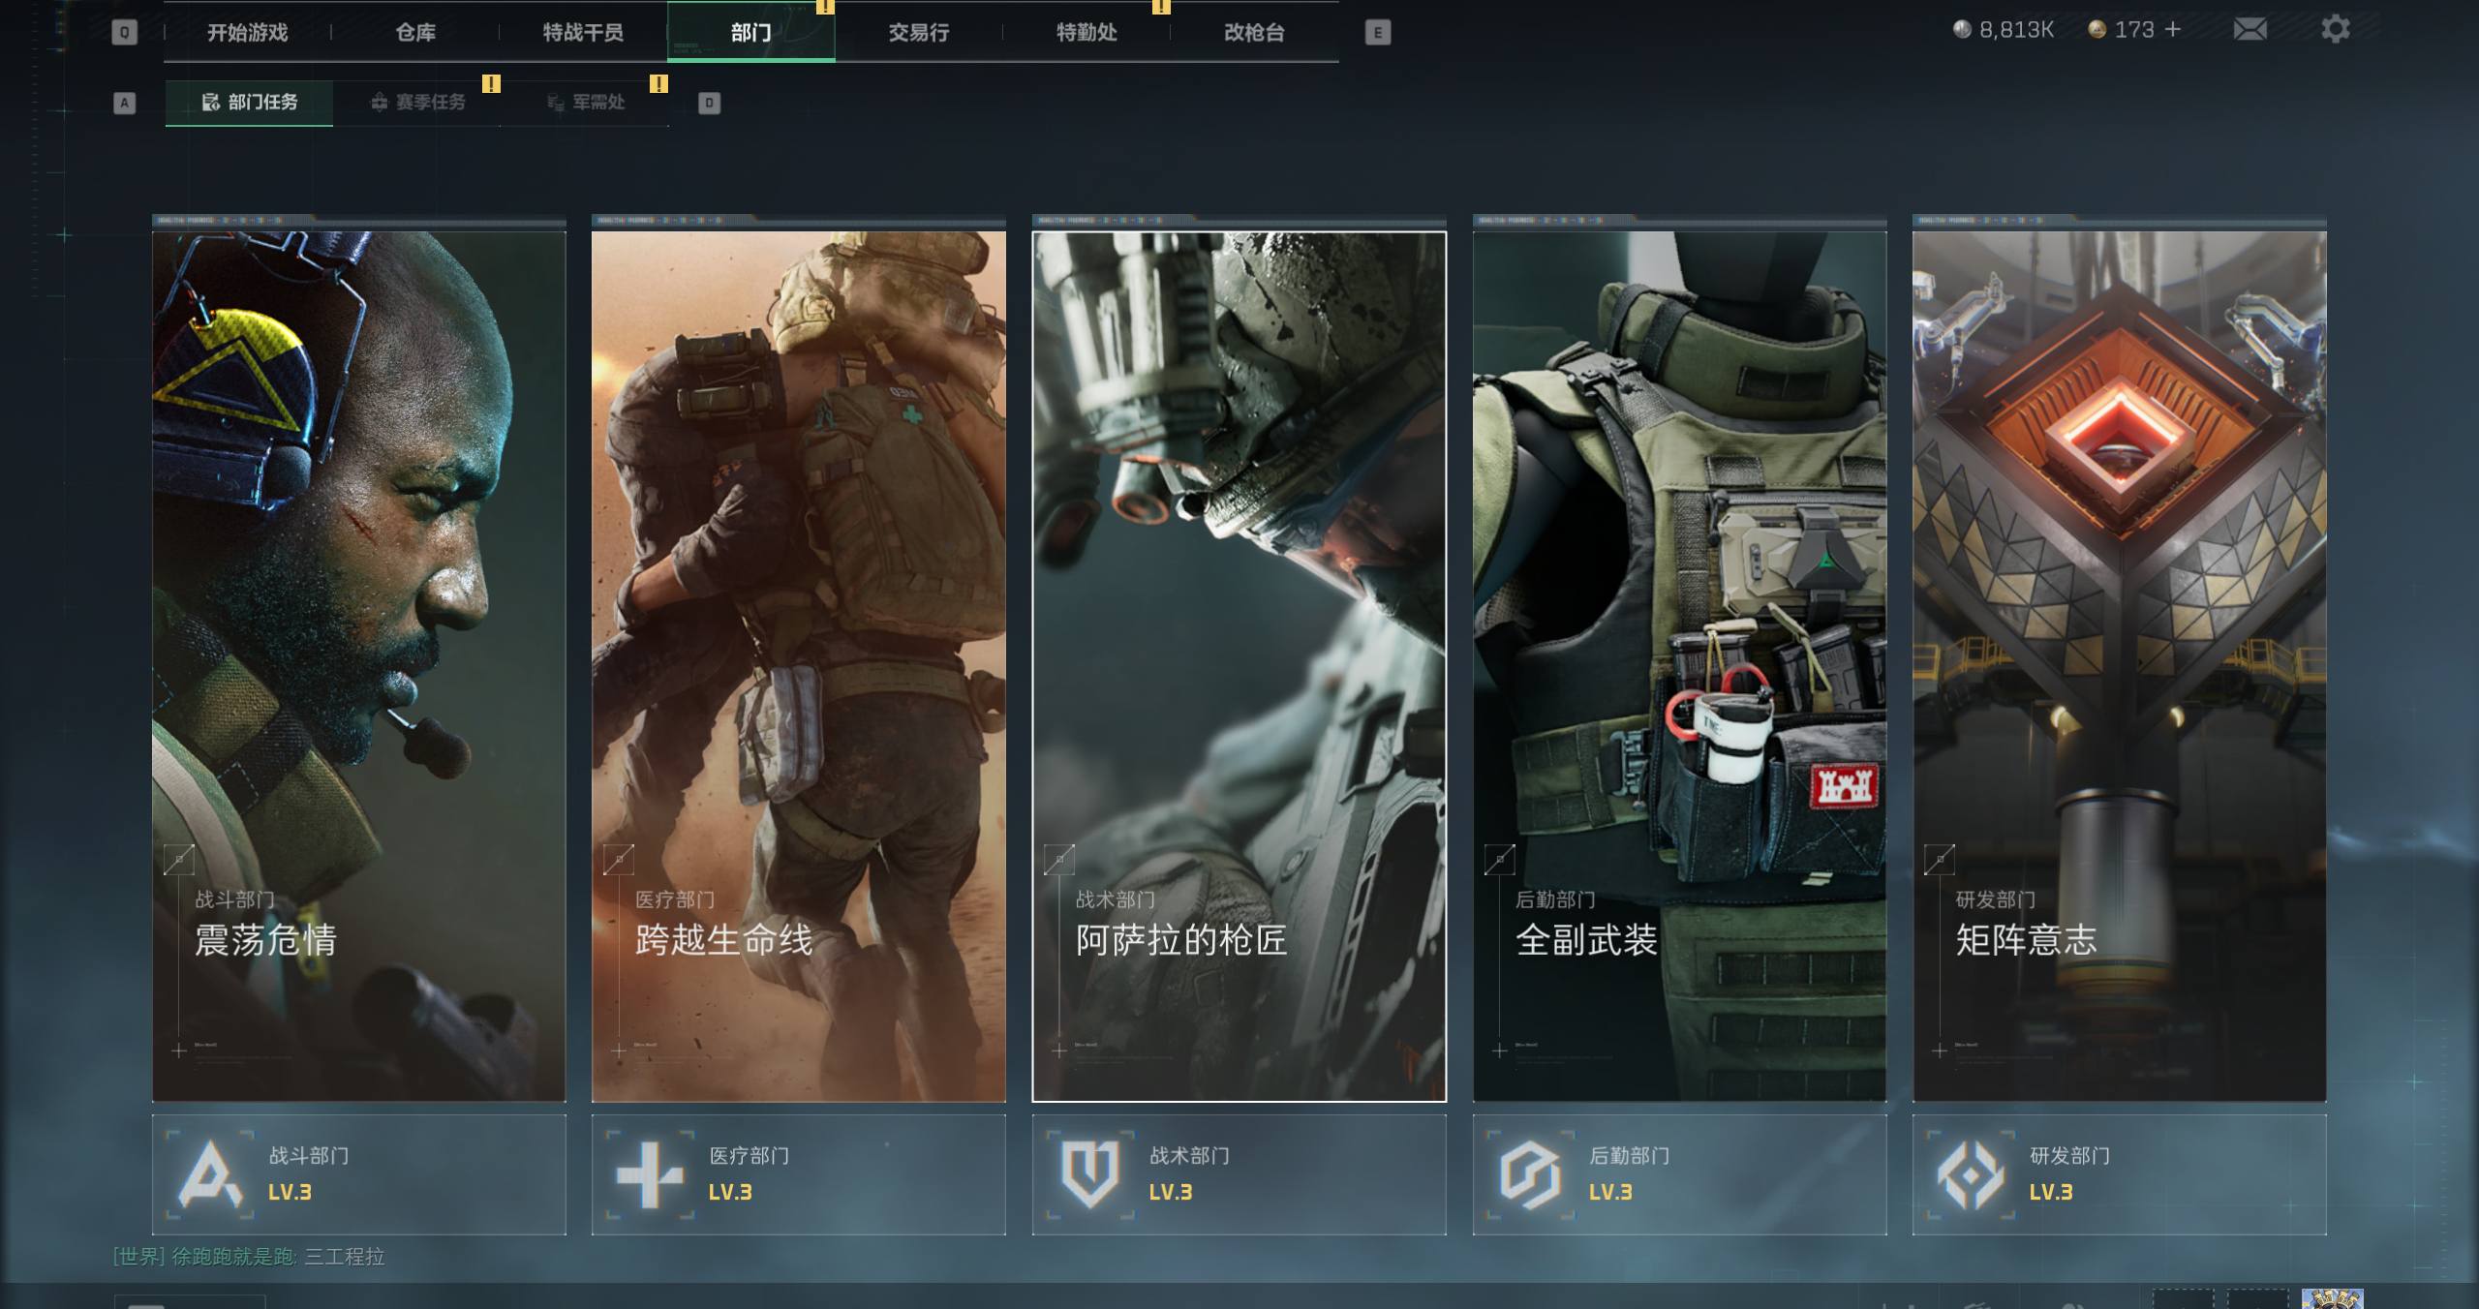Click the Q key previous-tab indicator
The image size is (2479, 1309).
pyautogui.click(x=124, y=33)
